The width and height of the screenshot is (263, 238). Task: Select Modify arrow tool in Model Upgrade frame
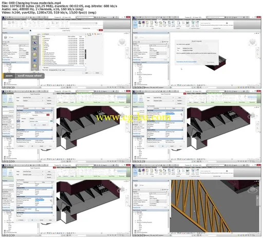[x=135, y=24]
